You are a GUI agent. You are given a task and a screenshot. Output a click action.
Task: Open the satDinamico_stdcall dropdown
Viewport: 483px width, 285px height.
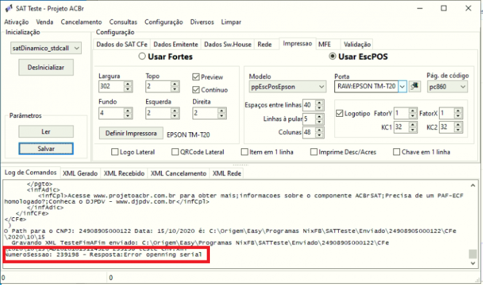46,48
